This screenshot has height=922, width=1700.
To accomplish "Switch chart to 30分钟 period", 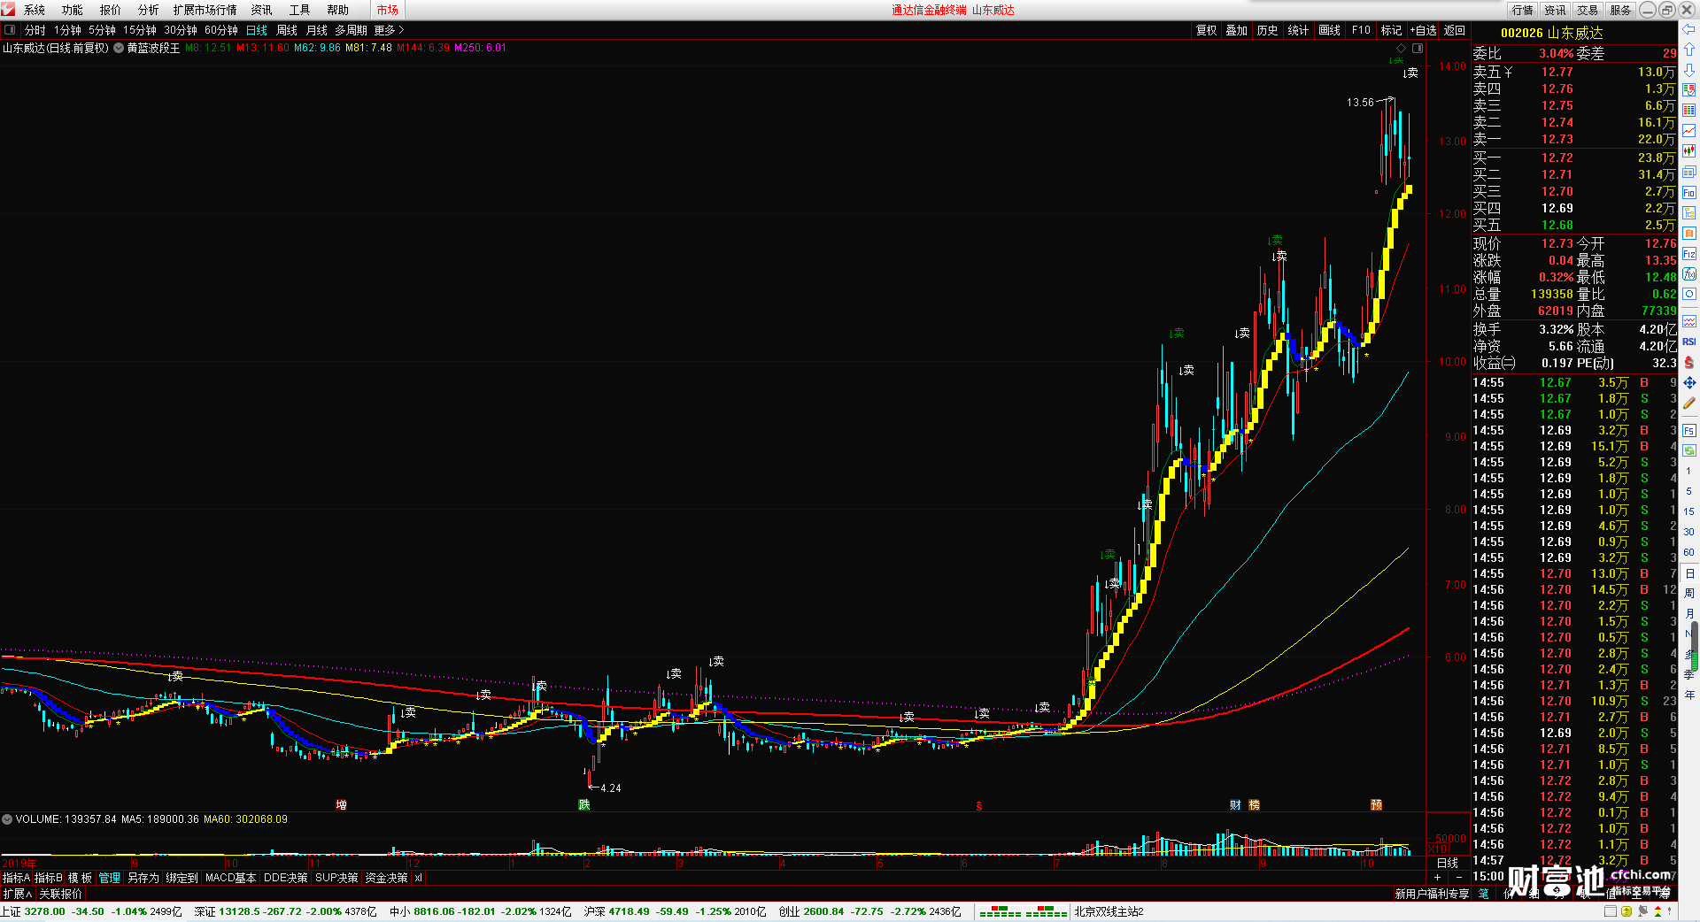I will pyautogui.click(x=181, y=30).
